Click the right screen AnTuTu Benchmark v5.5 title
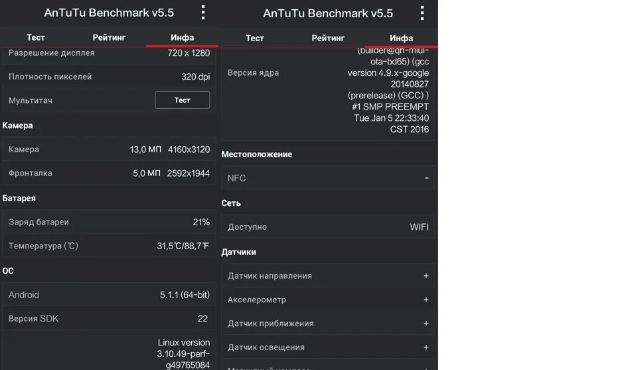 (x=328, y=13)
